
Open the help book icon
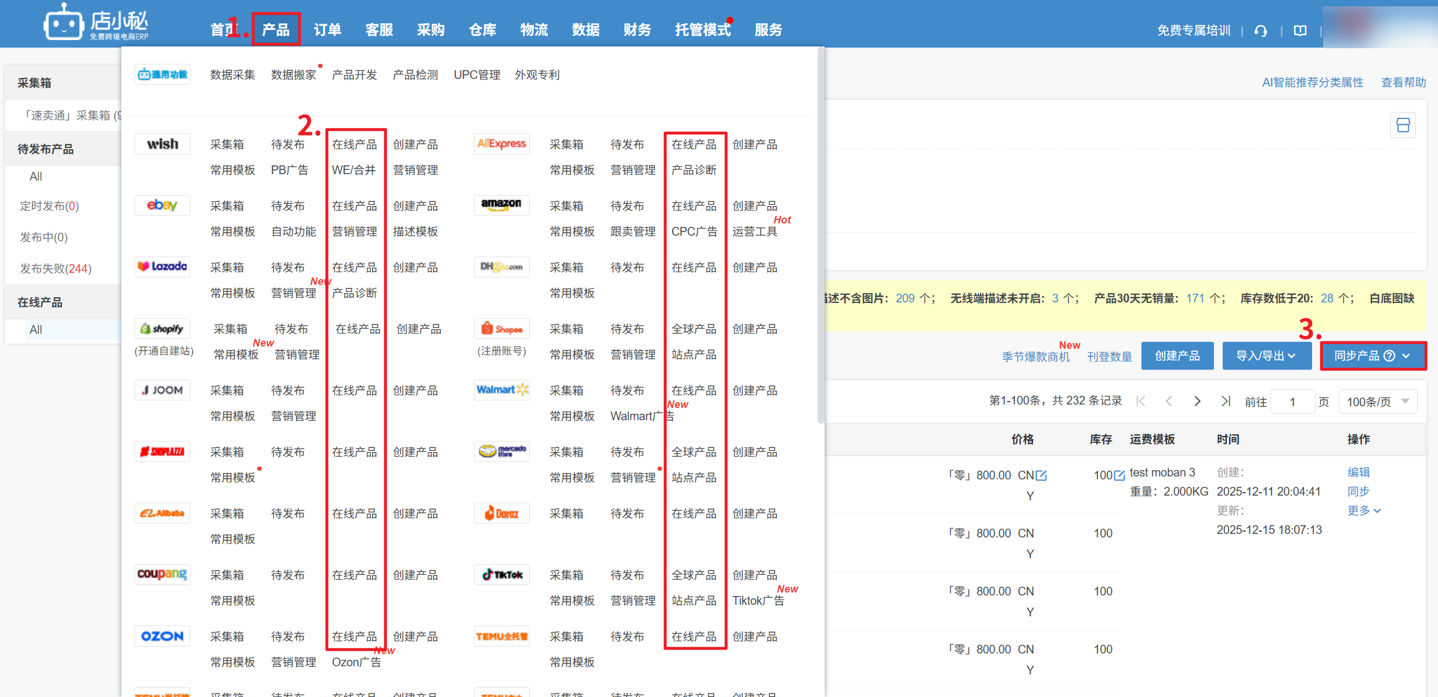point(1300,31)
